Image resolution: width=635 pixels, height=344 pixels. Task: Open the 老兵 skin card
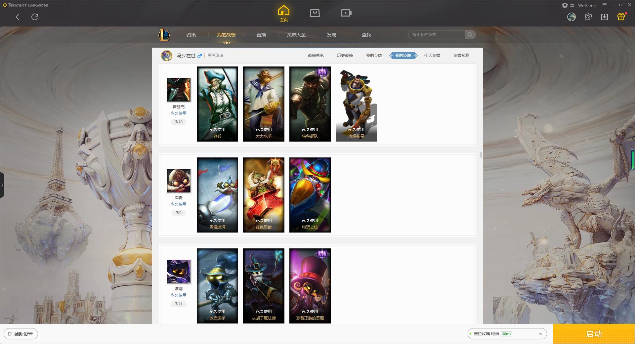[217, 104]
